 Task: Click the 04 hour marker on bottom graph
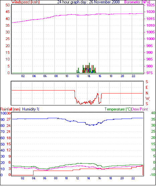[33, 178]
